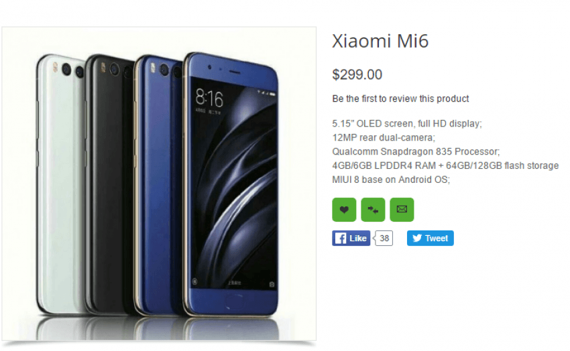Click the Twitter bird icon
Screen dimensions: 570x351
(417, 238)
